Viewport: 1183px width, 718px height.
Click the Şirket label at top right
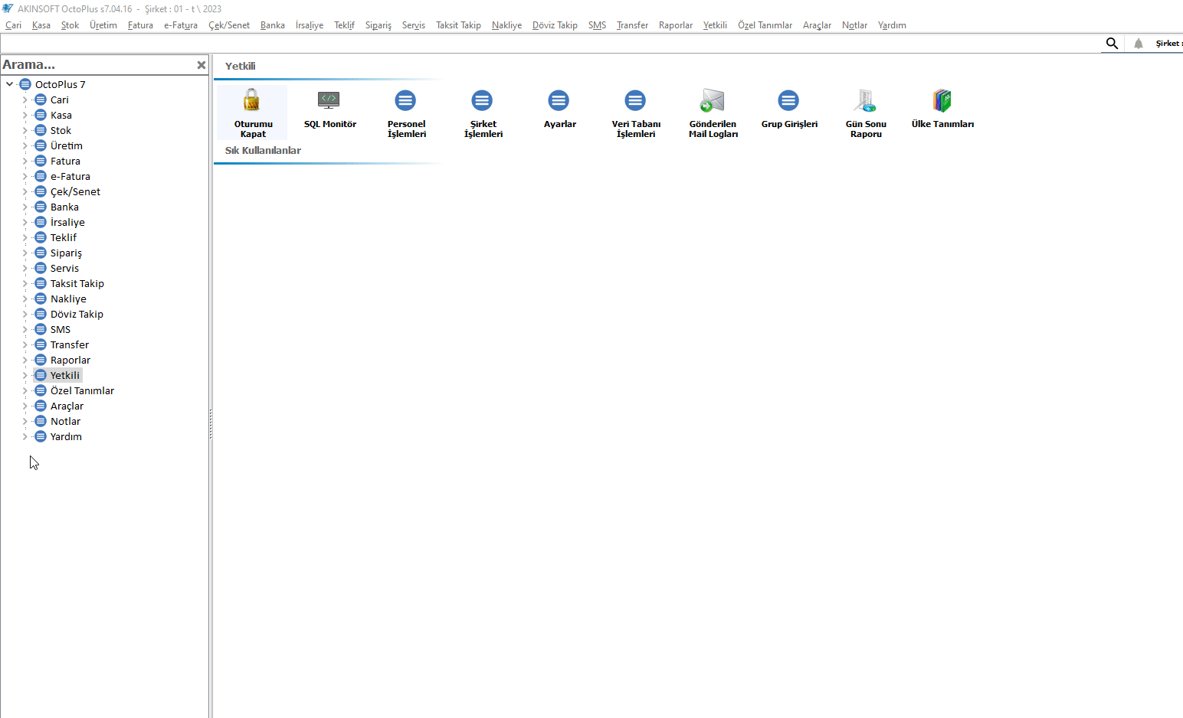(1168, 44)
